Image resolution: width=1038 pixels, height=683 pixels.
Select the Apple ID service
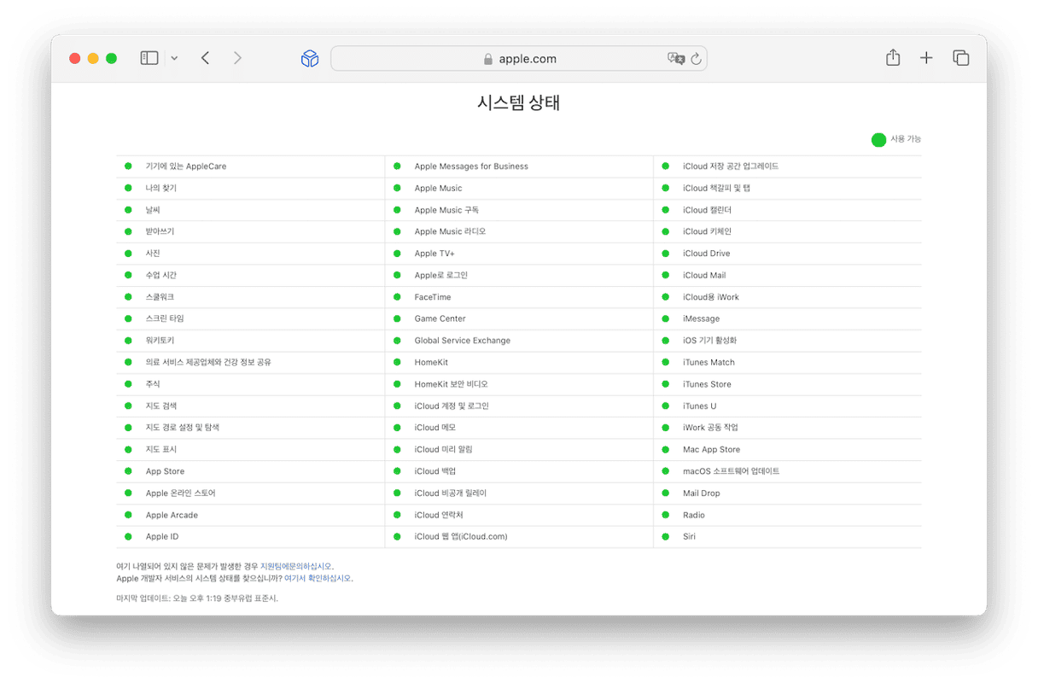click(x=250, y=537)
